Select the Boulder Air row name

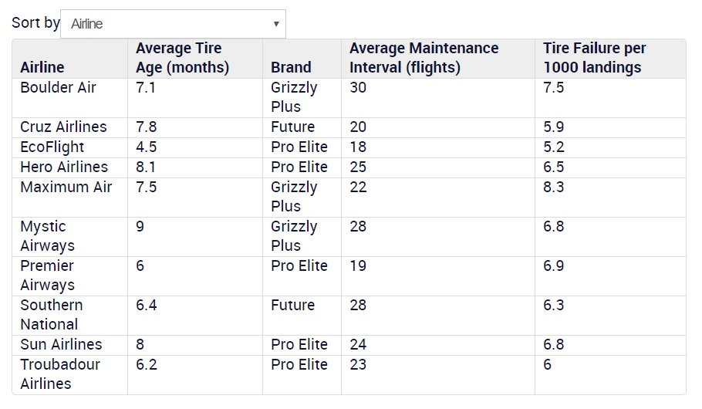point(59,87)
